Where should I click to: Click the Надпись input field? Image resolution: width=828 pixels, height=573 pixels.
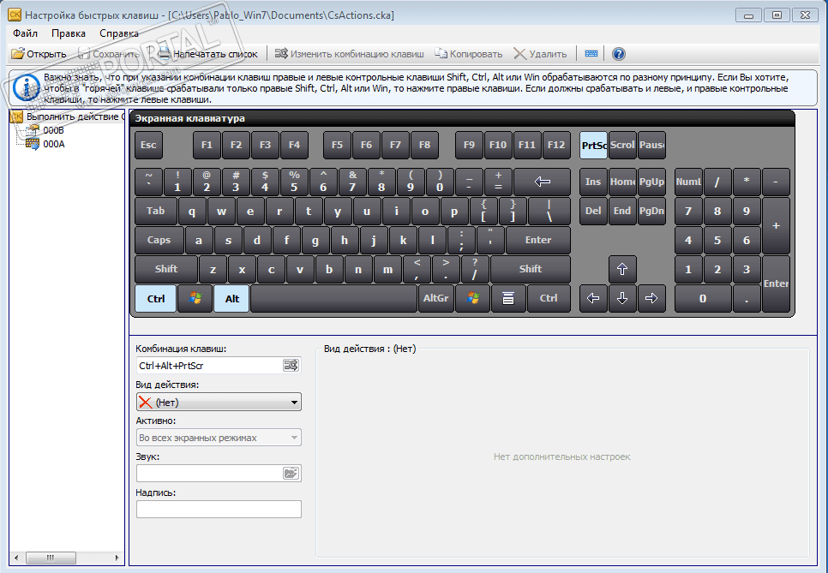219,509
